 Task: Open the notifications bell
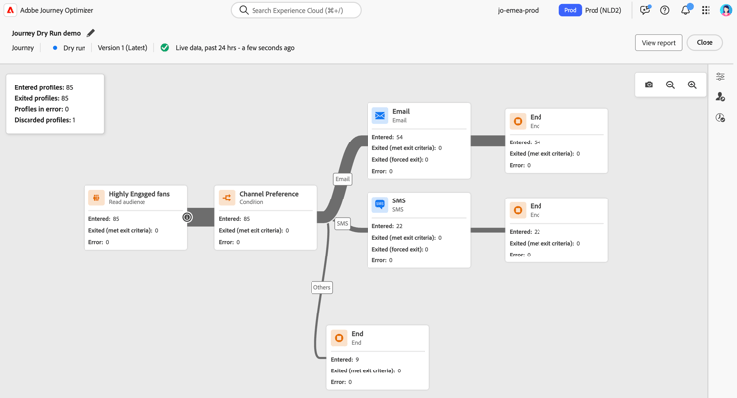[x=686, y=10]
